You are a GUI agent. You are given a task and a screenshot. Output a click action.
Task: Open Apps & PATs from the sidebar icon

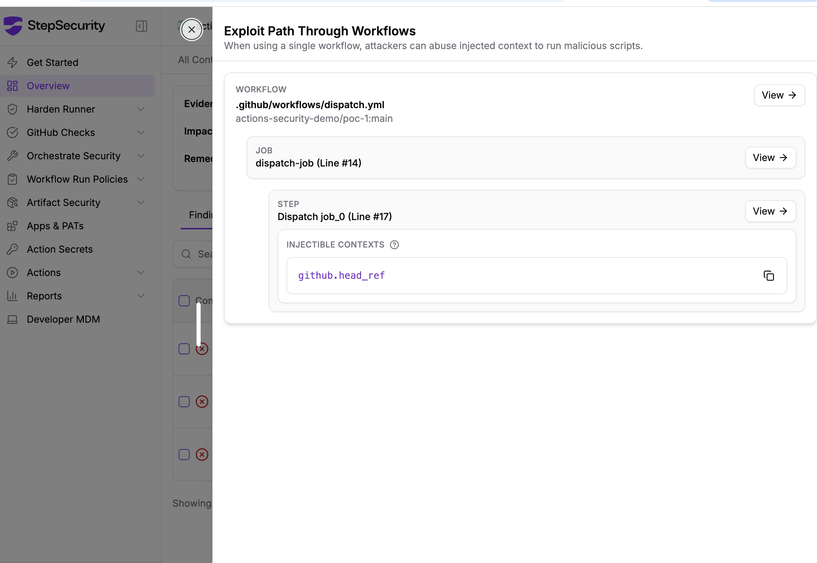[x=12, y=226]
